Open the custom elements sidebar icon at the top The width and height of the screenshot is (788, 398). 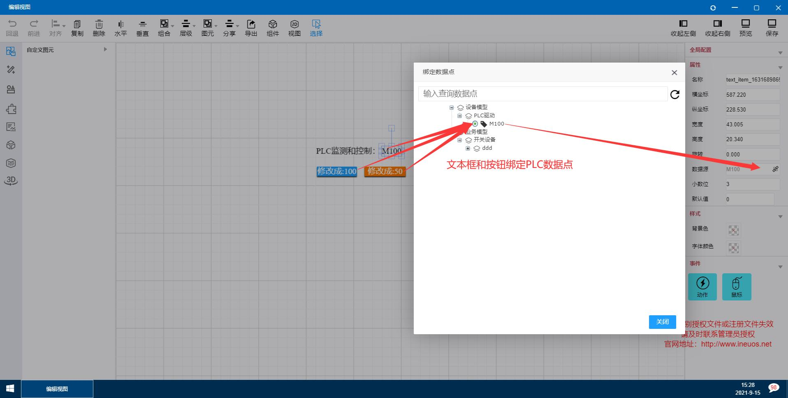pyautogui.click(x=11, y=51)
